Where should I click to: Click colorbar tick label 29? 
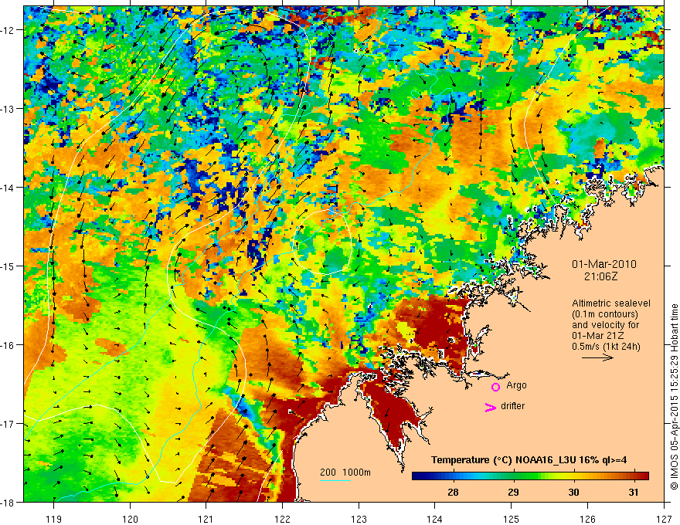[x=513, y=493]
